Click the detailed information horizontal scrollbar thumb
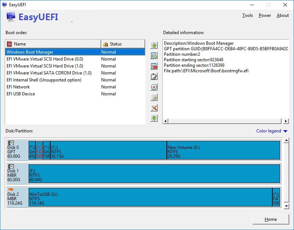The image size is (294, 230). [x=225, y=121]
